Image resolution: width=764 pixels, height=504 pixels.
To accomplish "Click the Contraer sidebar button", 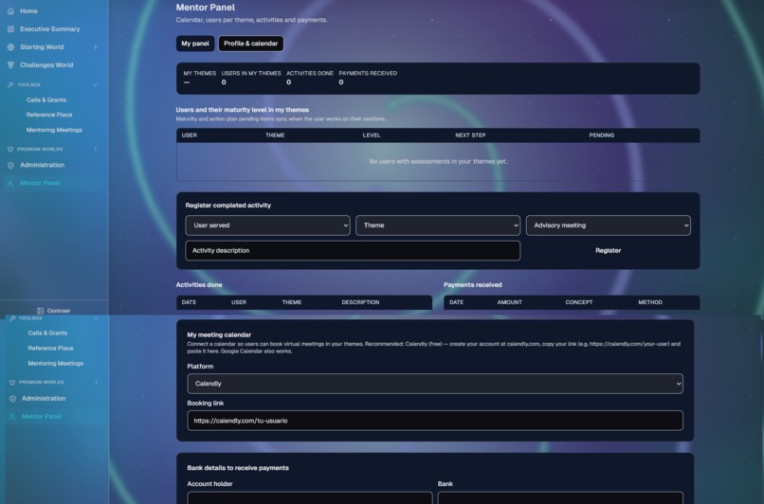I will (x=54, y=311).
